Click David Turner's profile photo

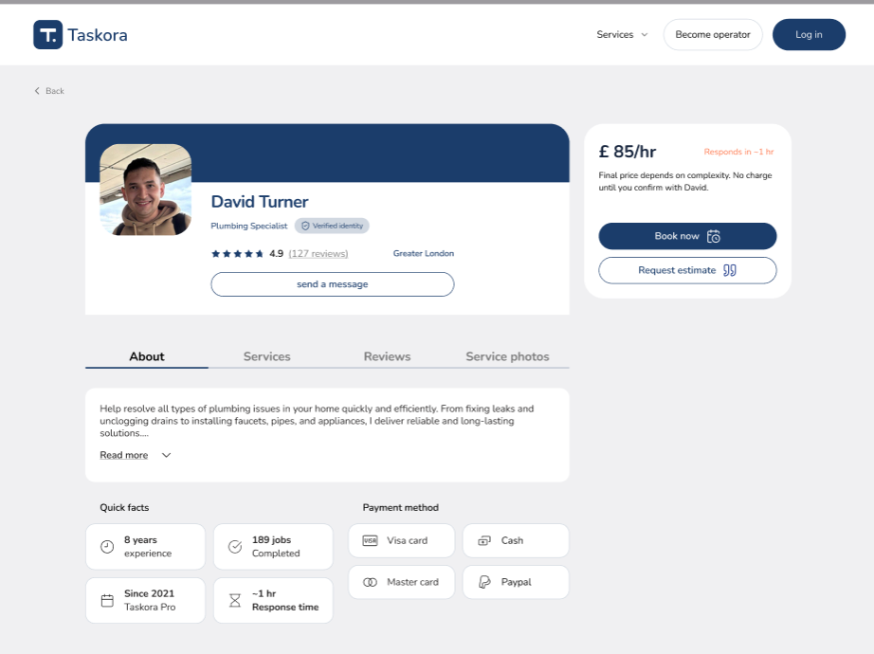tap(145, 190)
